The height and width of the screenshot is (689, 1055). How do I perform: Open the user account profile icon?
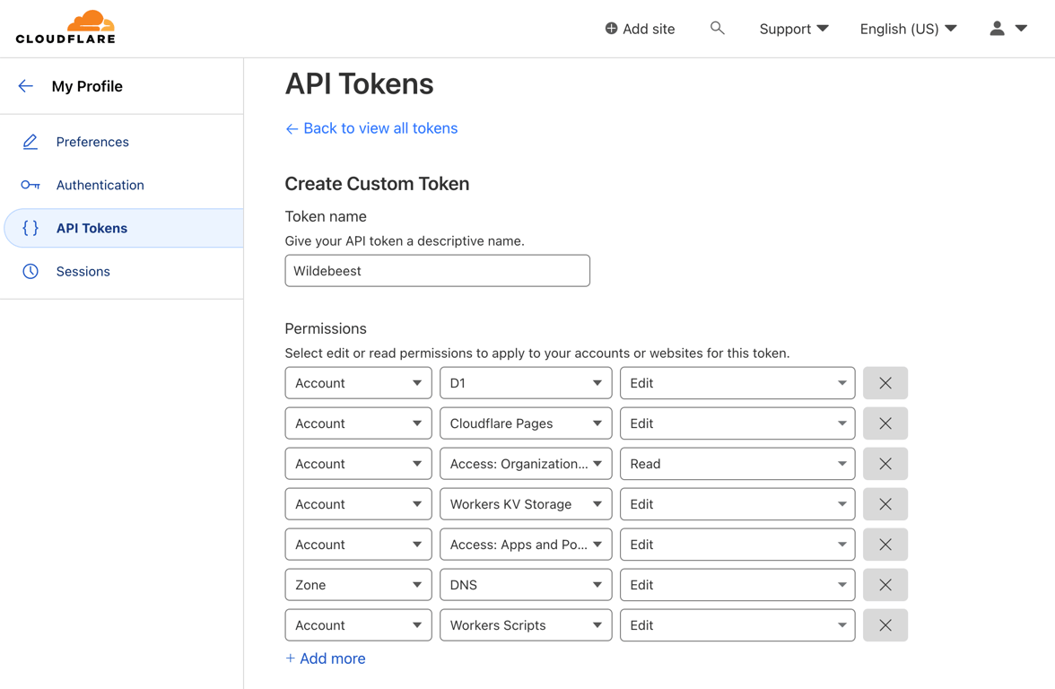(998, 29)
